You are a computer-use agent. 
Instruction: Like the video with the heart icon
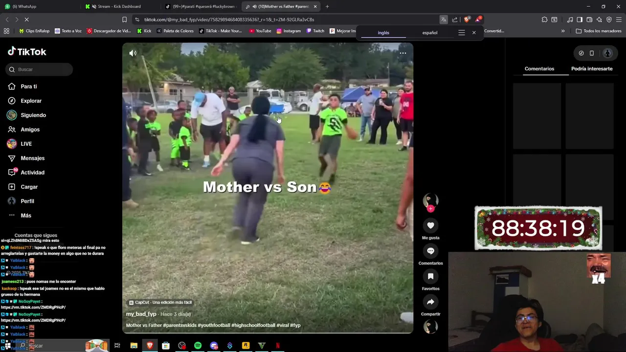click(430, 225)
